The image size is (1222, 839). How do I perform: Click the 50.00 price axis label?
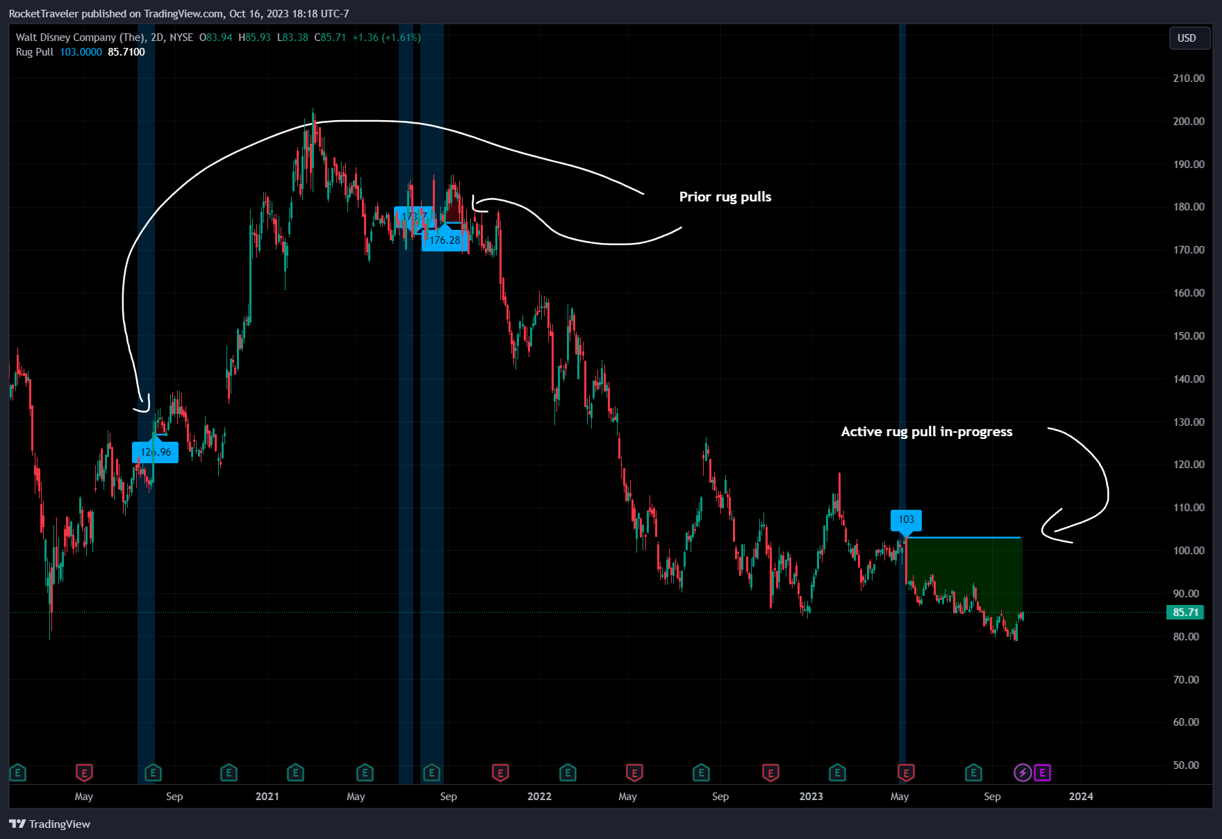coord(1187,765)
